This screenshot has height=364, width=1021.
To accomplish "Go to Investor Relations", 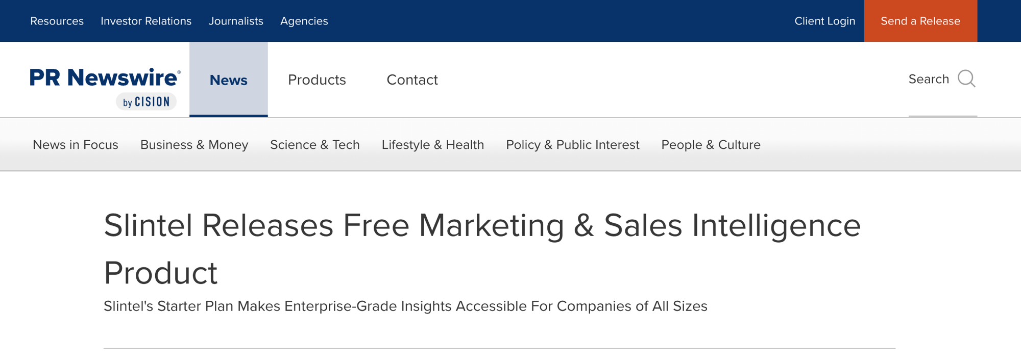I will [146, 21].
